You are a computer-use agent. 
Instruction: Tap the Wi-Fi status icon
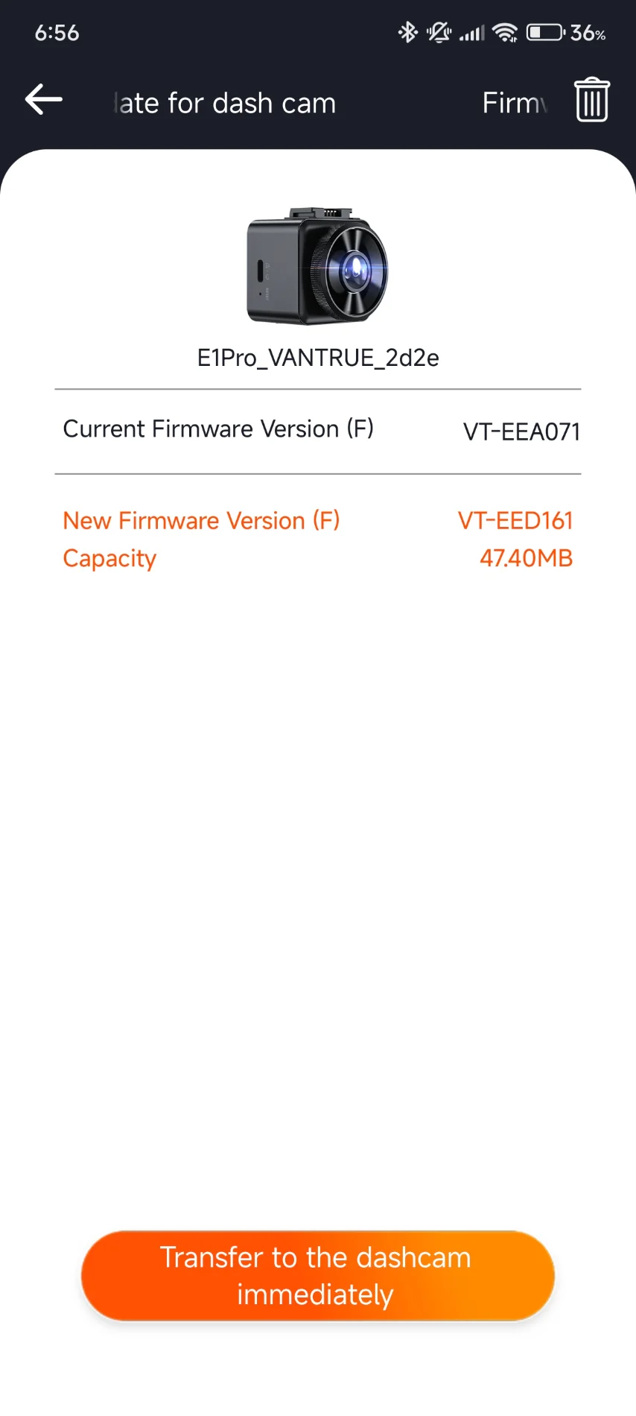click(505, 33)
